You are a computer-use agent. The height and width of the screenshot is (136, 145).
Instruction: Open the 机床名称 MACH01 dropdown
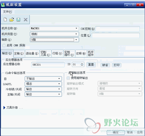[54, 28]
